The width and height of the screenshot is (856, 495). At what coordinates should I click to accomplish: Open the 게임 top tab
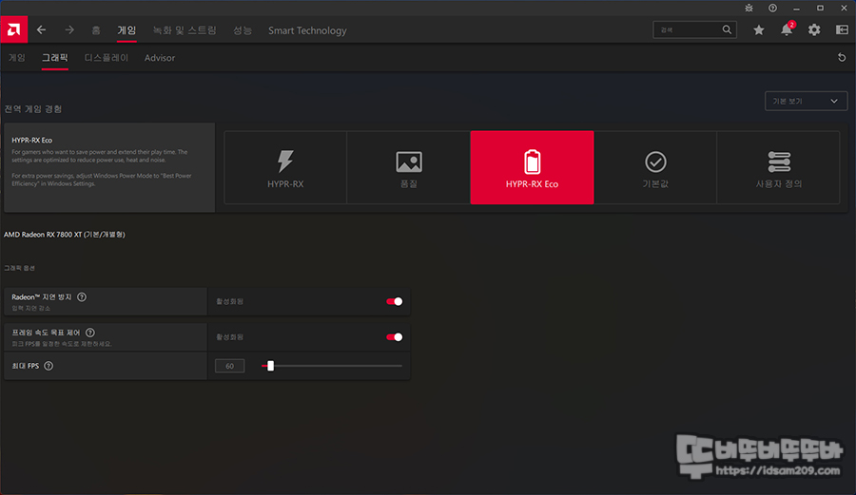(126, 30)
